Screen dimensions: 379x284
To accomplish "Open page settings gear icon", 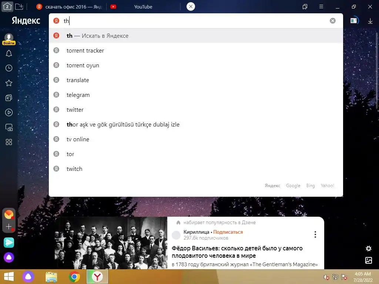I will 369,248.
